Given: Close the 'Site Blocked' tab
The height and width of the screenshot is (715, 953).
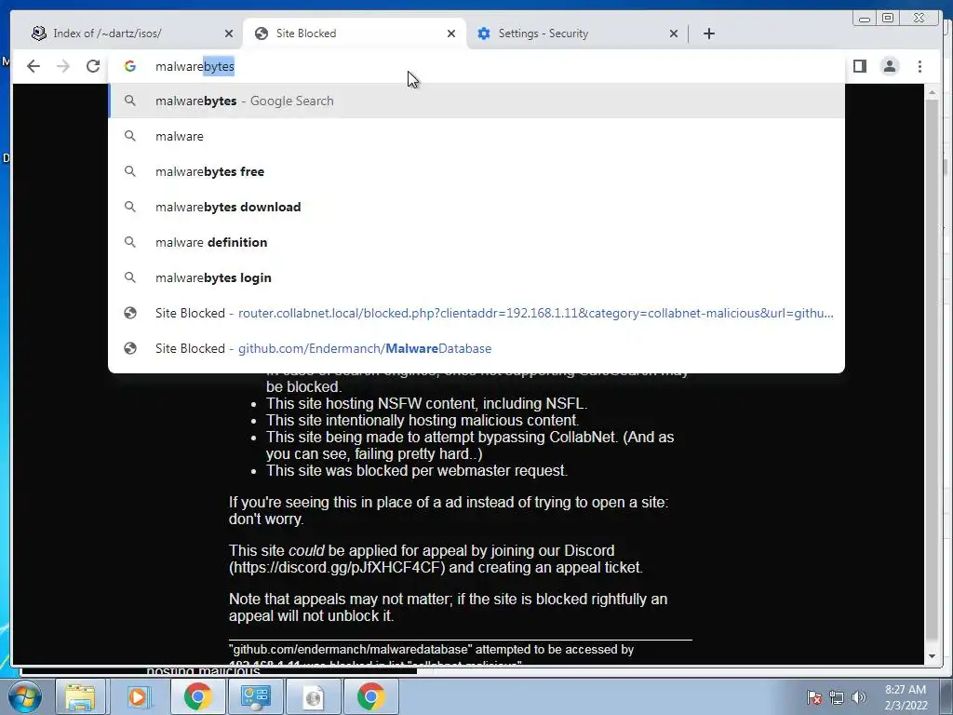Looking at the screenshot, I should (x=451, y=34).
